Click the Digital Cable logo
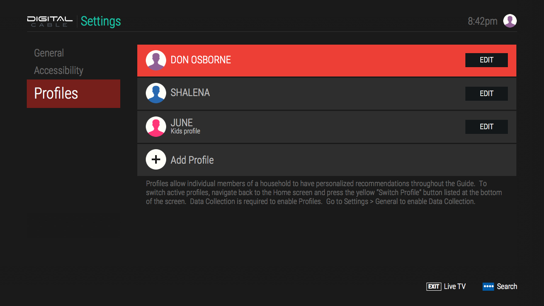Screen dimensions: 544x306 [50, 21]
